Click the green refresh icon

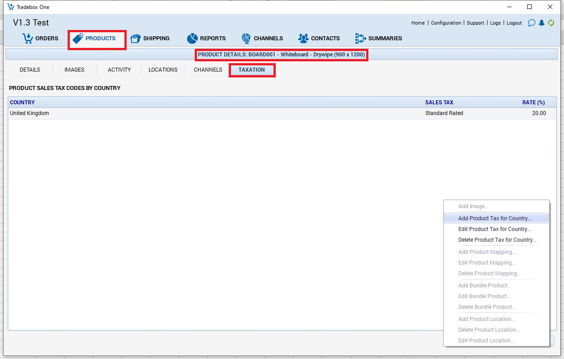tap(551, 23)
